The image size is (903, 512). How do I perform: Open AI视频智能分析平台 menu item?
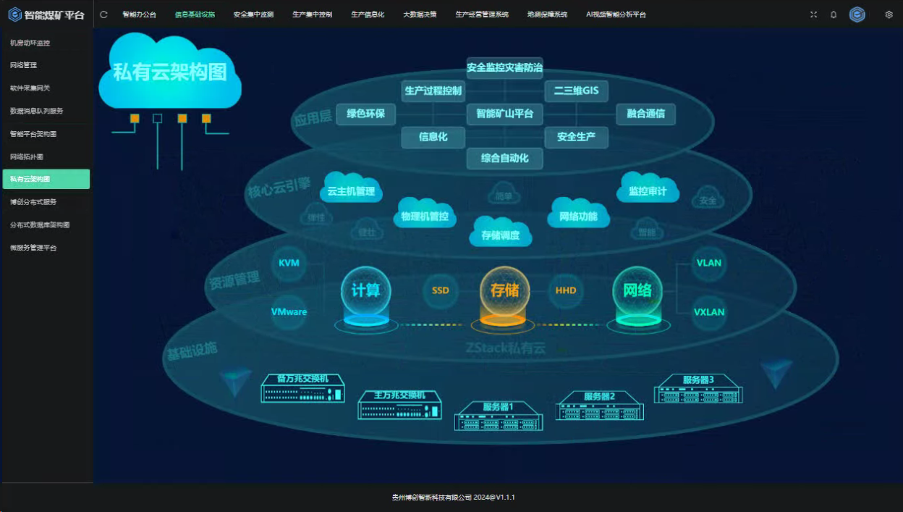point(616,14)
